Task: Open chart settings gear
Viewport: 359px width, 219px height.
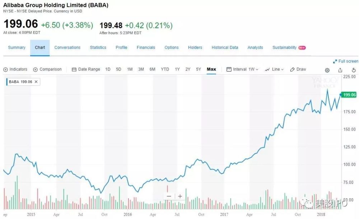Action: click(327, 70)
